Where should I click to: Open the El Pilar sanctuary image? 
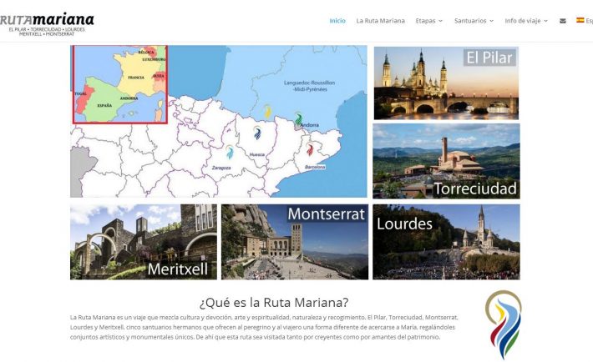(x=446, y=83)
